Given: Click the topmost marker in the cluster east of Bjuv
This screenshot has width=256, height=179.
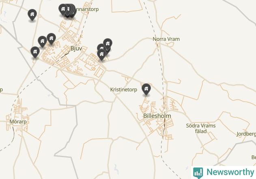Looking at the screenshot, I should tap(108, 44).
